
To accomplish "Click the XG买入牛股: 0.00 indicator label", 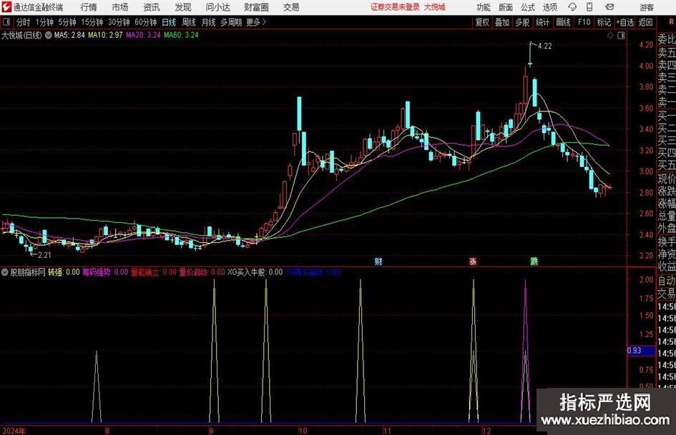I will [255, 272].
